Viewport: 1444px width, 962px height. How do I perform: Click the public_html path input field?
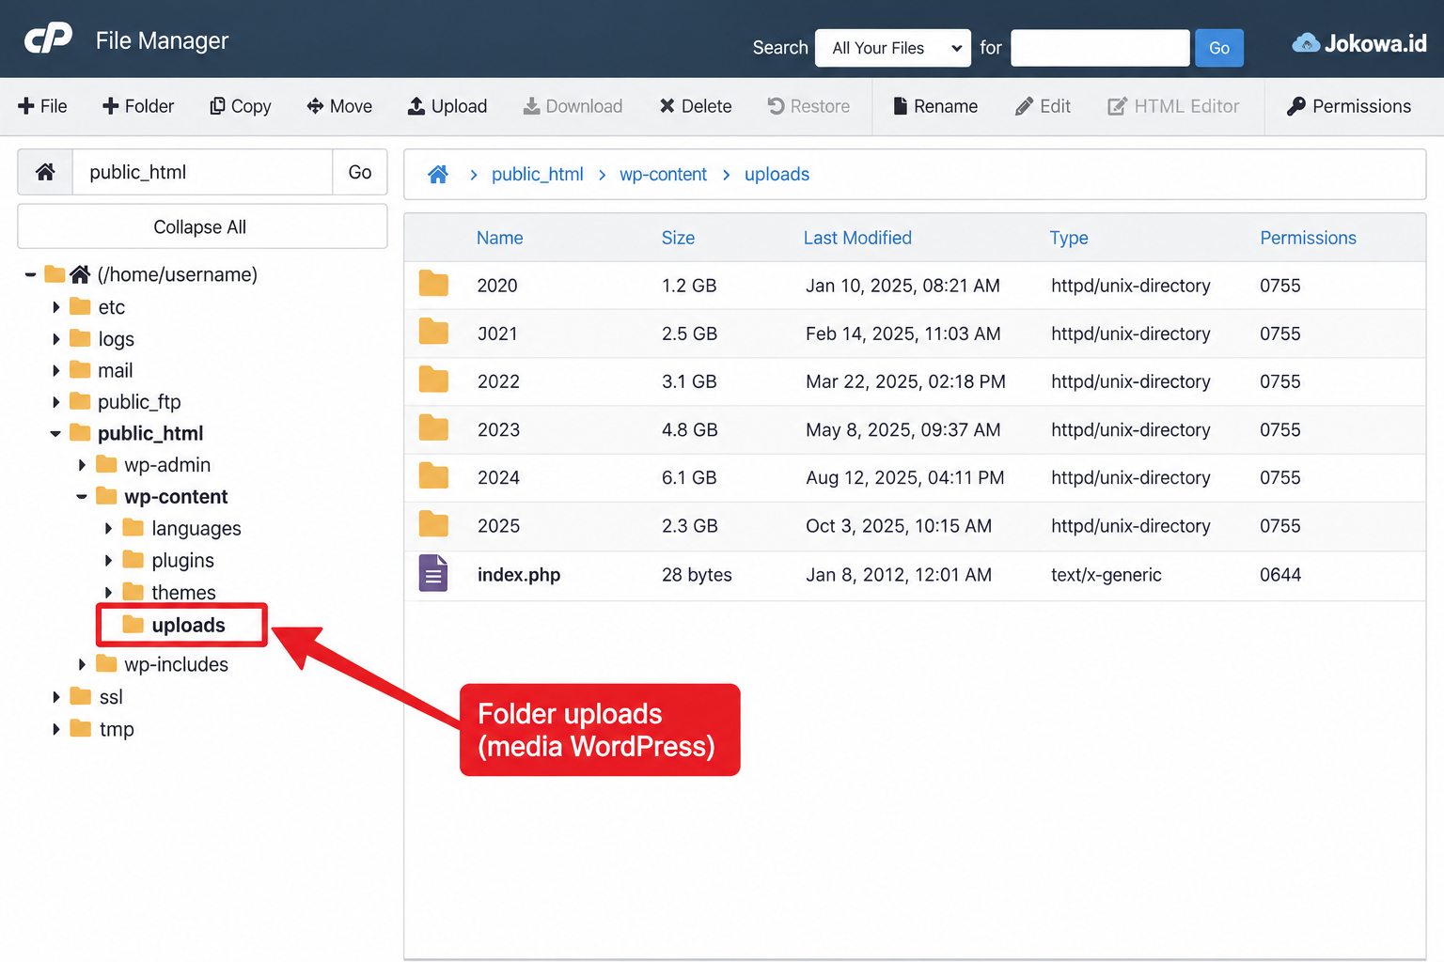pos(202,172)
